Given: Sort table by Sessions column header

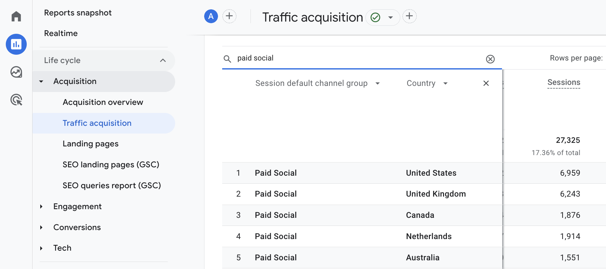Looking at the screenshot, I should pos(563,82).
